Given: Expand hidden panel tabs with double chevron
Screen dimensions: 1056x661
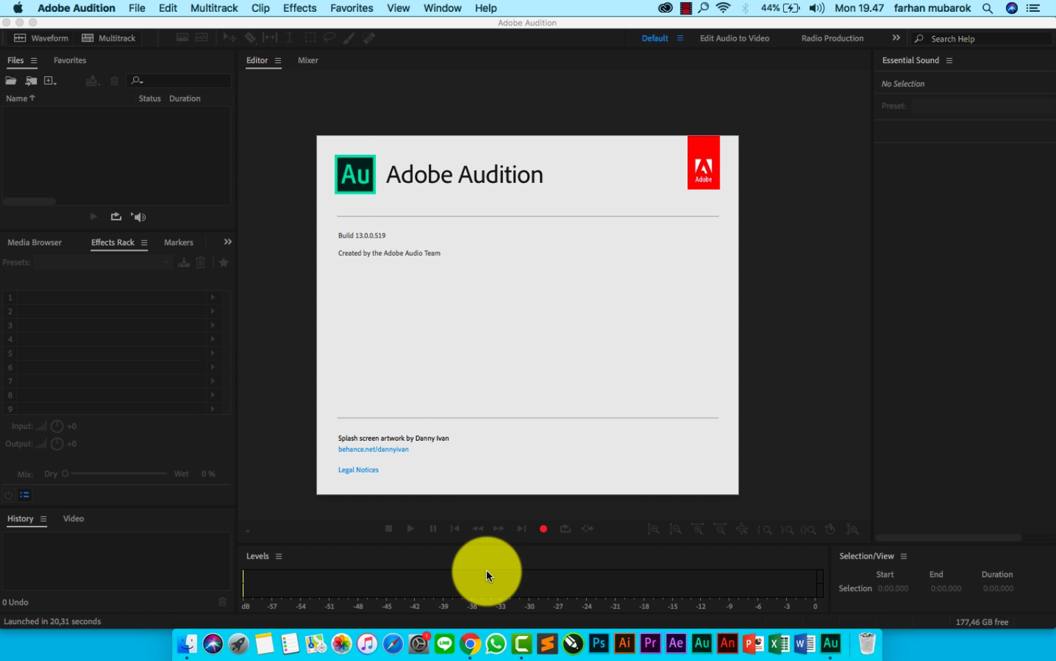Looking at the screenshot, I should pos(228,242).
